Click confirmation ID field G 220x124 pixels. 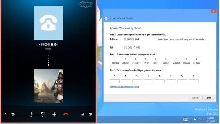pyautogui.click(x=182, y=81)
